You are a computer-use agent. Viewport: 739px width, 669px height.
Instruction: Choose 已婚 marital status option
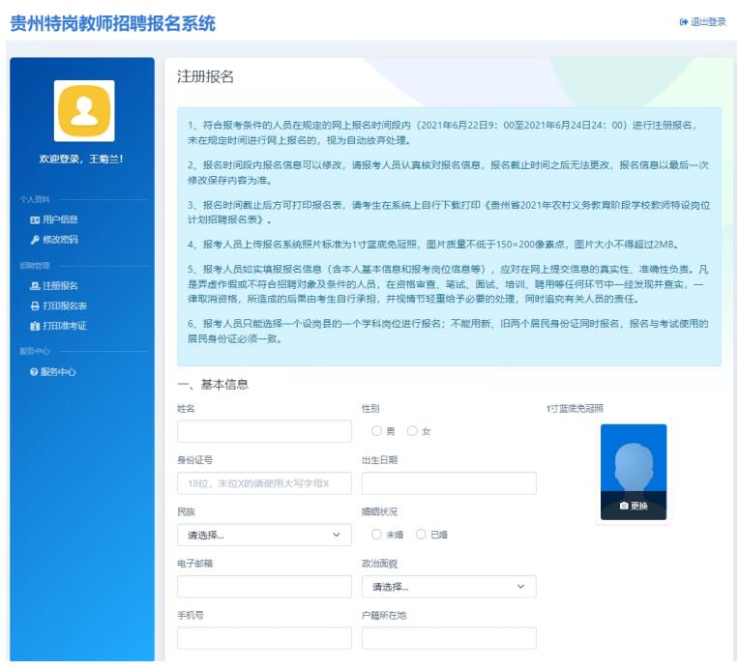coord(421,534)
